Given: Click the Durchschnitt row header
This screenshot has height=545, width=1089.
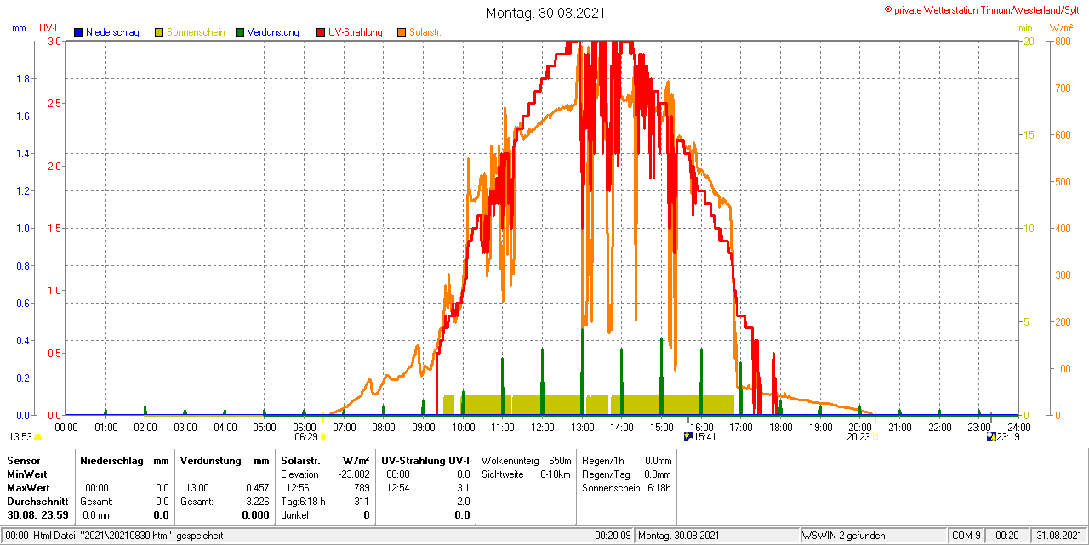Looking at the screenshot, I should (x=38, y=501).
